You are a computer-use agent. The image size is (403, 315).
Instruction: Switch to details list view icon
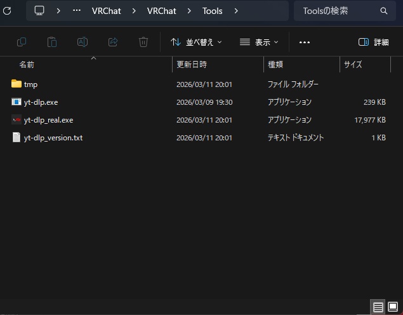(x=378, y=307)
